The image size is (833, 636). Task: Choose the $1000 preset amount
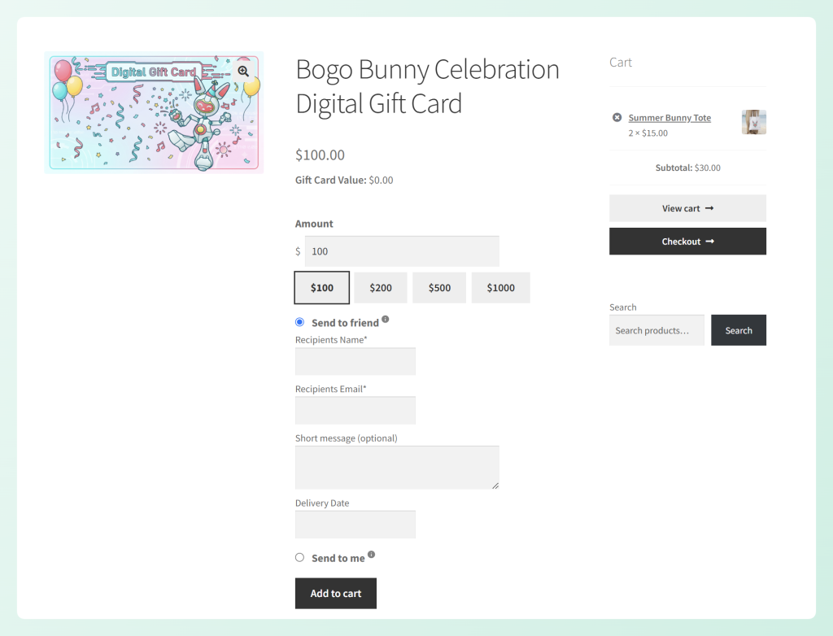coord(500,287)
